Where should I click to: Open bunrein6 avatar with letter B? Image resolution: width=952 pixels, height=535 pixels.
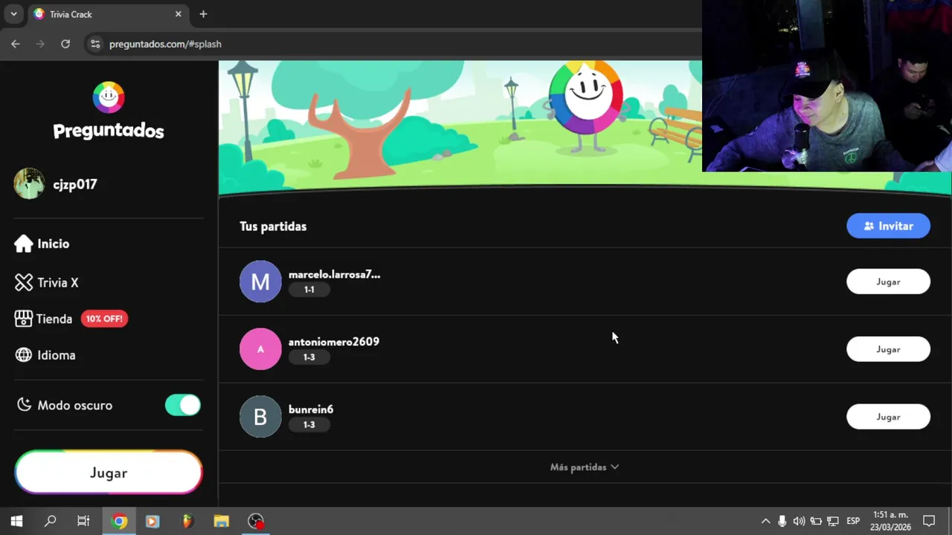(x=260, y=417)
